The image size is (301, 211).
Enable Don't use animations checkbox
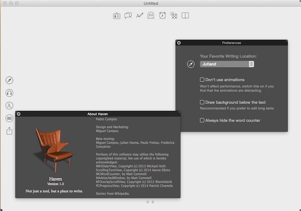[x=202, y=79]
